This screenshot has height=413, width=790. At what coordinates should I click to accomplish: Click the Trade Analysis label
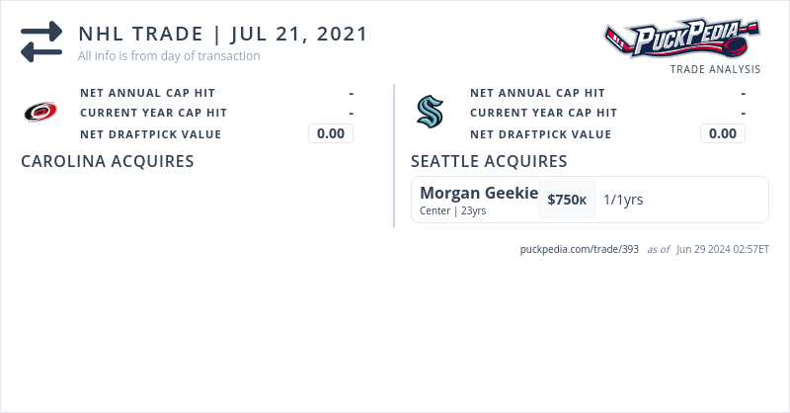tap(715, 69)
